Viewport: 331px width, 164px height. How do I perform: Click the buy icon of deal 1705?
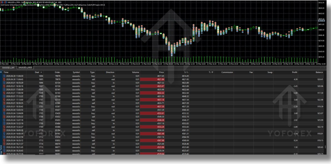pos(4,113)
